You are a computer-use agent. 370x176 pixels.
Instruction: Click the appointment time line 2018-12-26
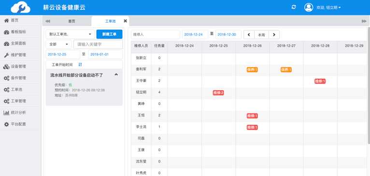point(80,90)
